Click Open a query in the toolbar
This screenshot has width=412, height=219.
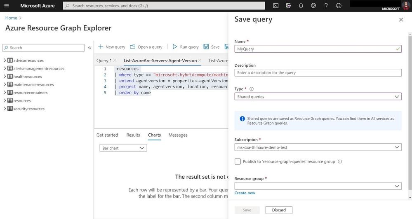click(146, 47)
